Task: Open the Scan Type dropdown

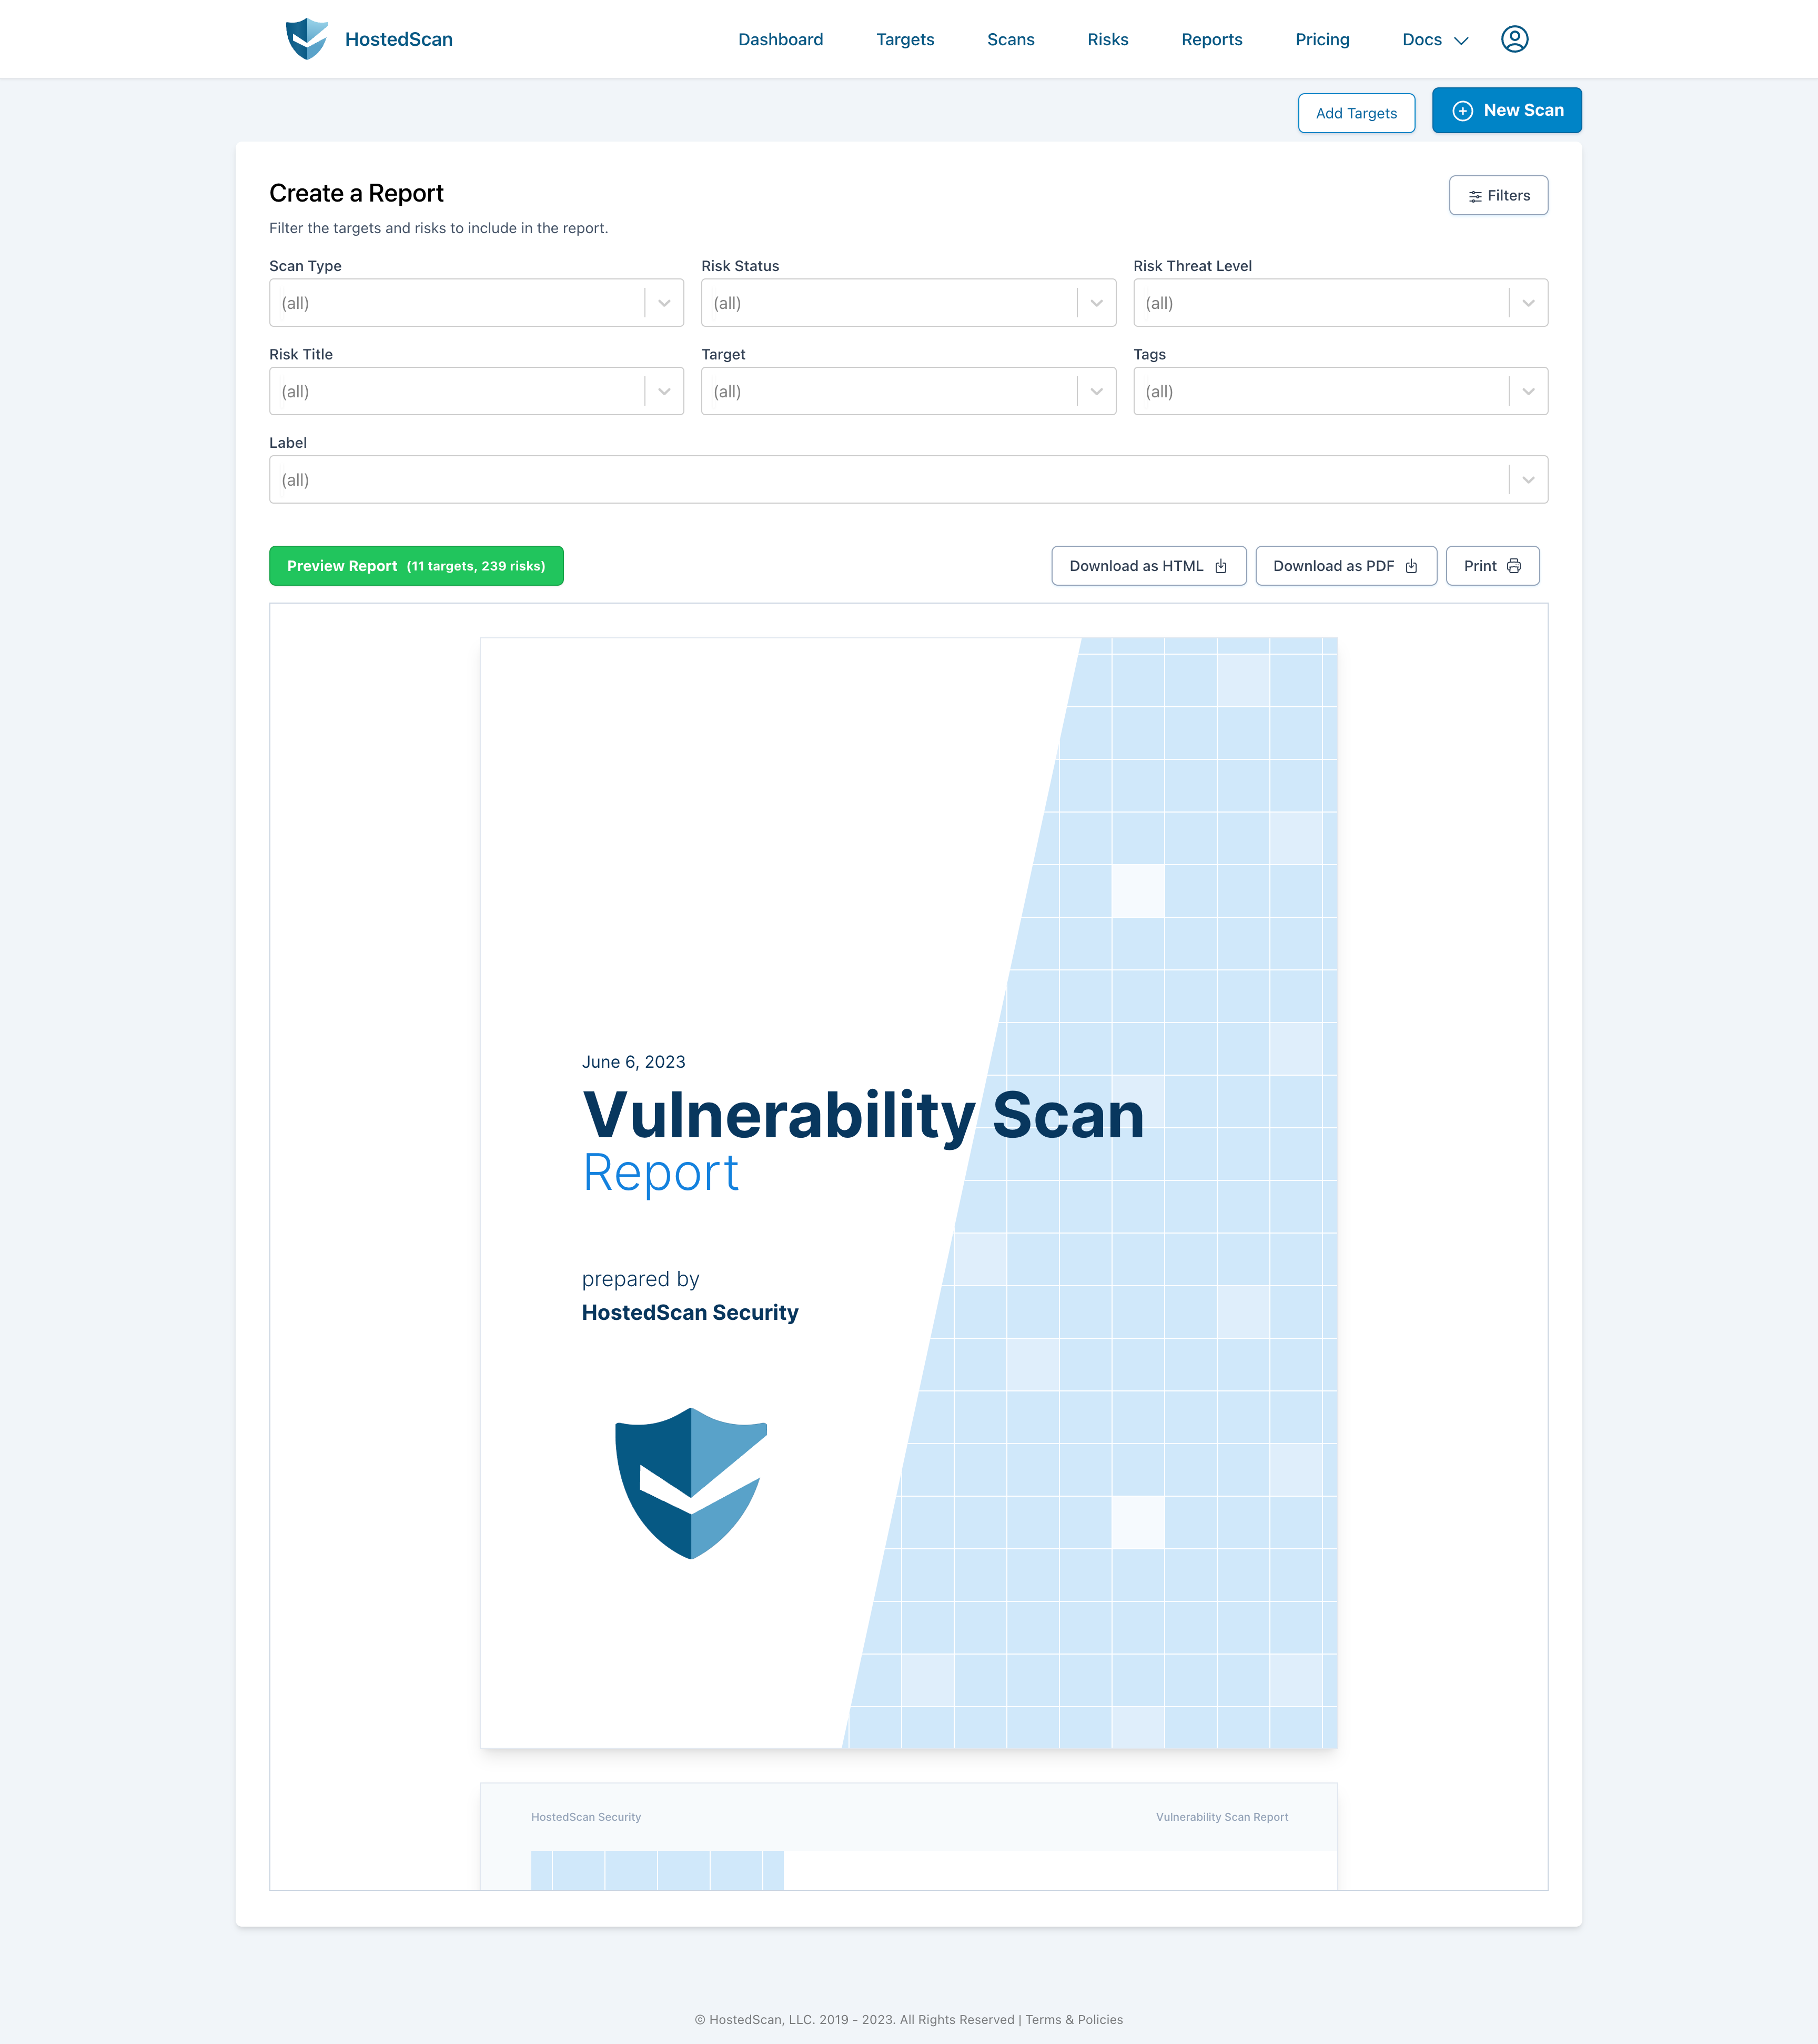Action: tap(476, 303)
